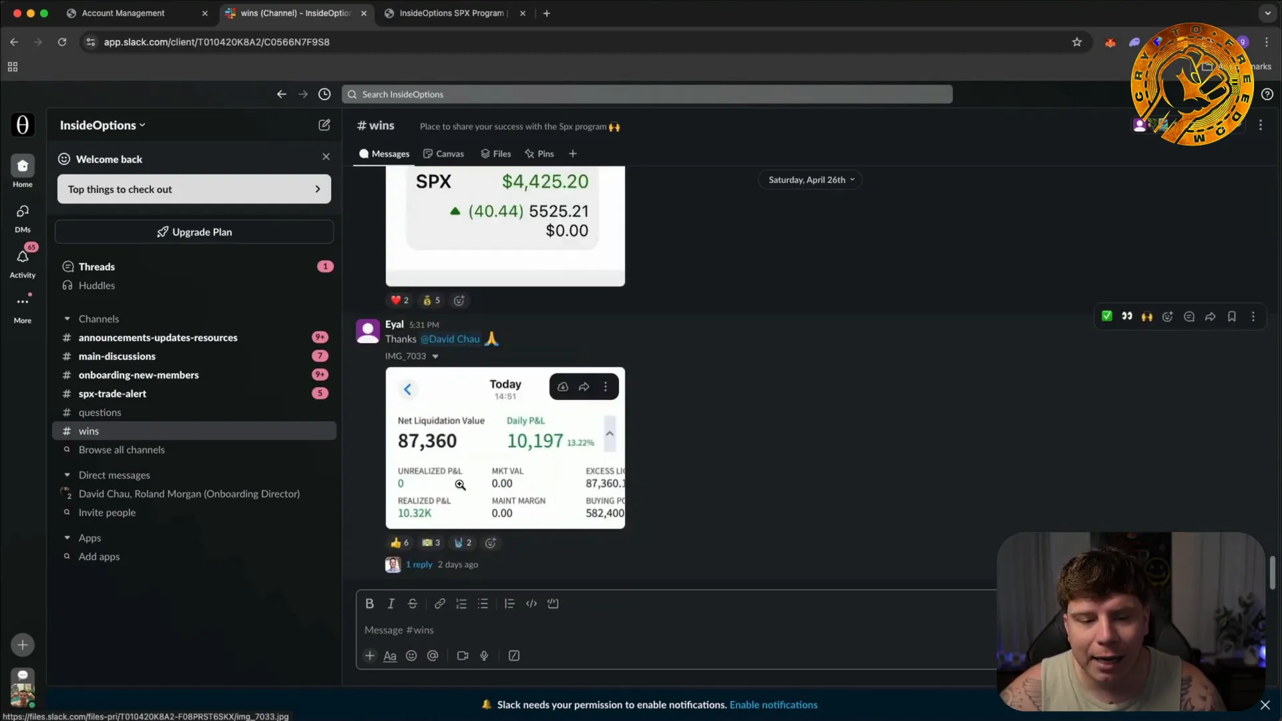Forward Eyal's message using share icon
The height and width of the screenshot is (721, 1282).
(1211, 316)
